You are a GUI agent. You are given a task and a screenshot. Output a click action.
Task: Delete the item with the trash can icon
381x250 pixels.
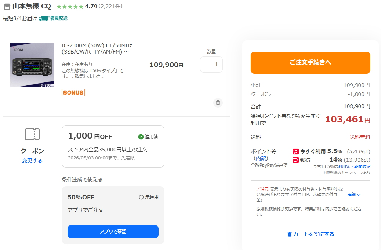coord(218,103)
